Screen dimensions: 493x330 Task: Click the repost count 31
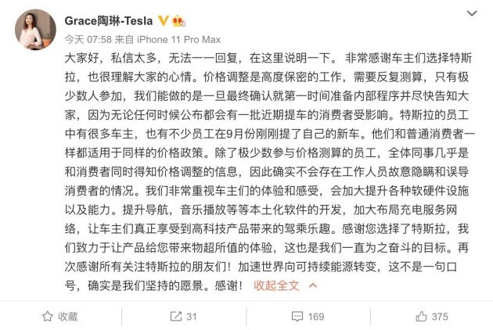[191, 317]
